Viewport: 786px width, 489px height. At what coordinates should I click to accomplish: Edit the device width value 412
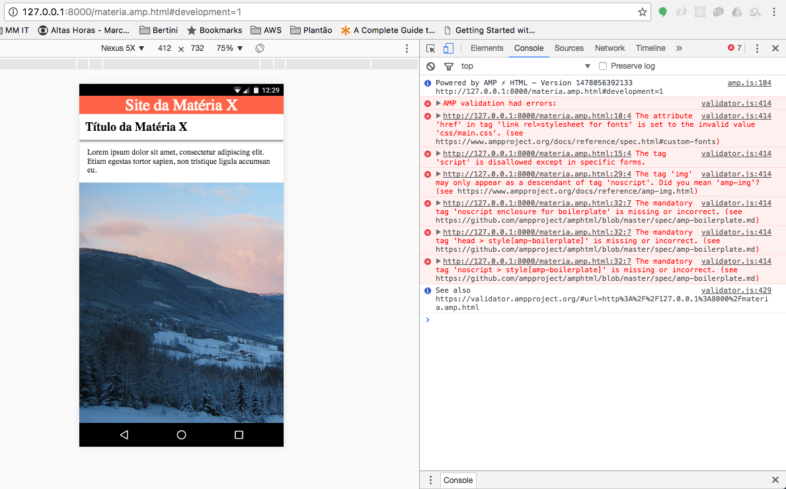(x=165, y=48)
